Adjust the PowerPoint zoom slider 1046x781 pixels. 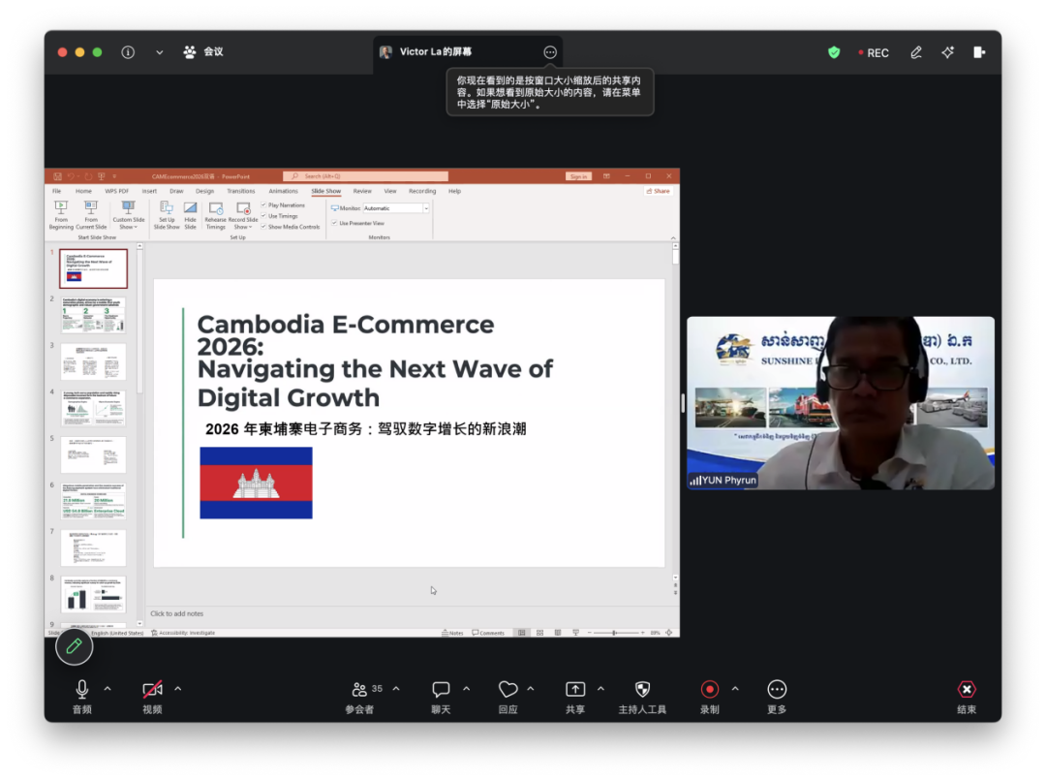click(615, 633)
